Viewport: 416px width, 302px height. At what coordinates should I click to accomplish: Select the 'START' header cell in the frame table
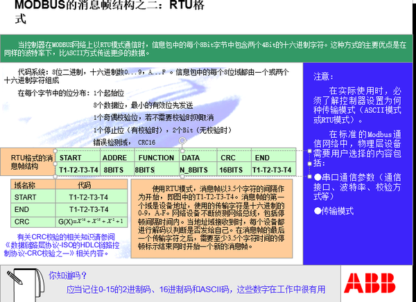pyautogui.click(x=78, y=156)
